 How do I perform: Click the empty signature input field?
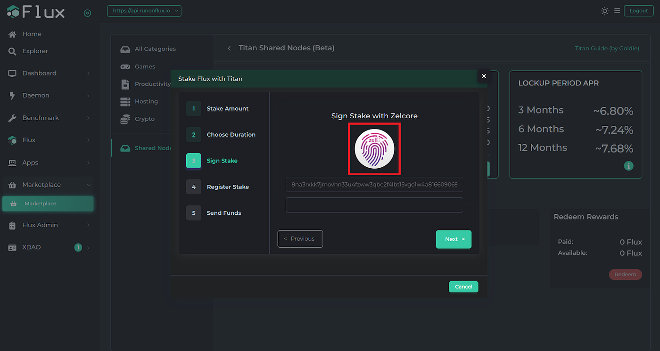point(374,205)
